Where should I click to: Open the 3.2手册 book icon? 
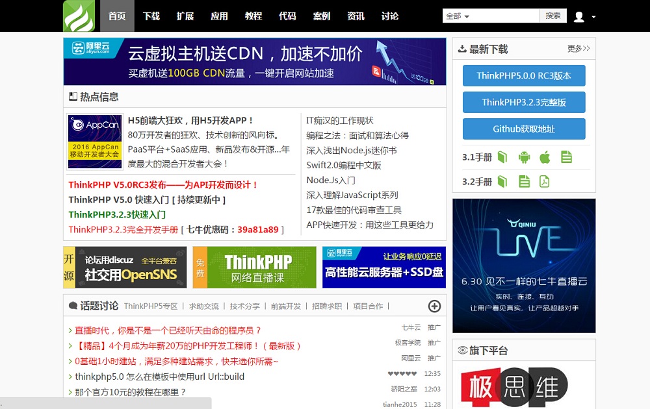(x=502, y=181)
